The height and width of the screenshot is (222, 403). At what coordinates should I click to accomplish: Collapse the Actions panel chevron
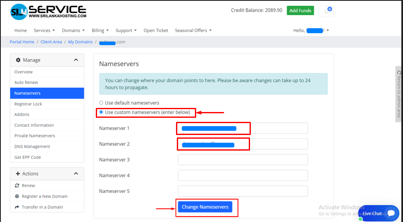(x=76, y=174)
